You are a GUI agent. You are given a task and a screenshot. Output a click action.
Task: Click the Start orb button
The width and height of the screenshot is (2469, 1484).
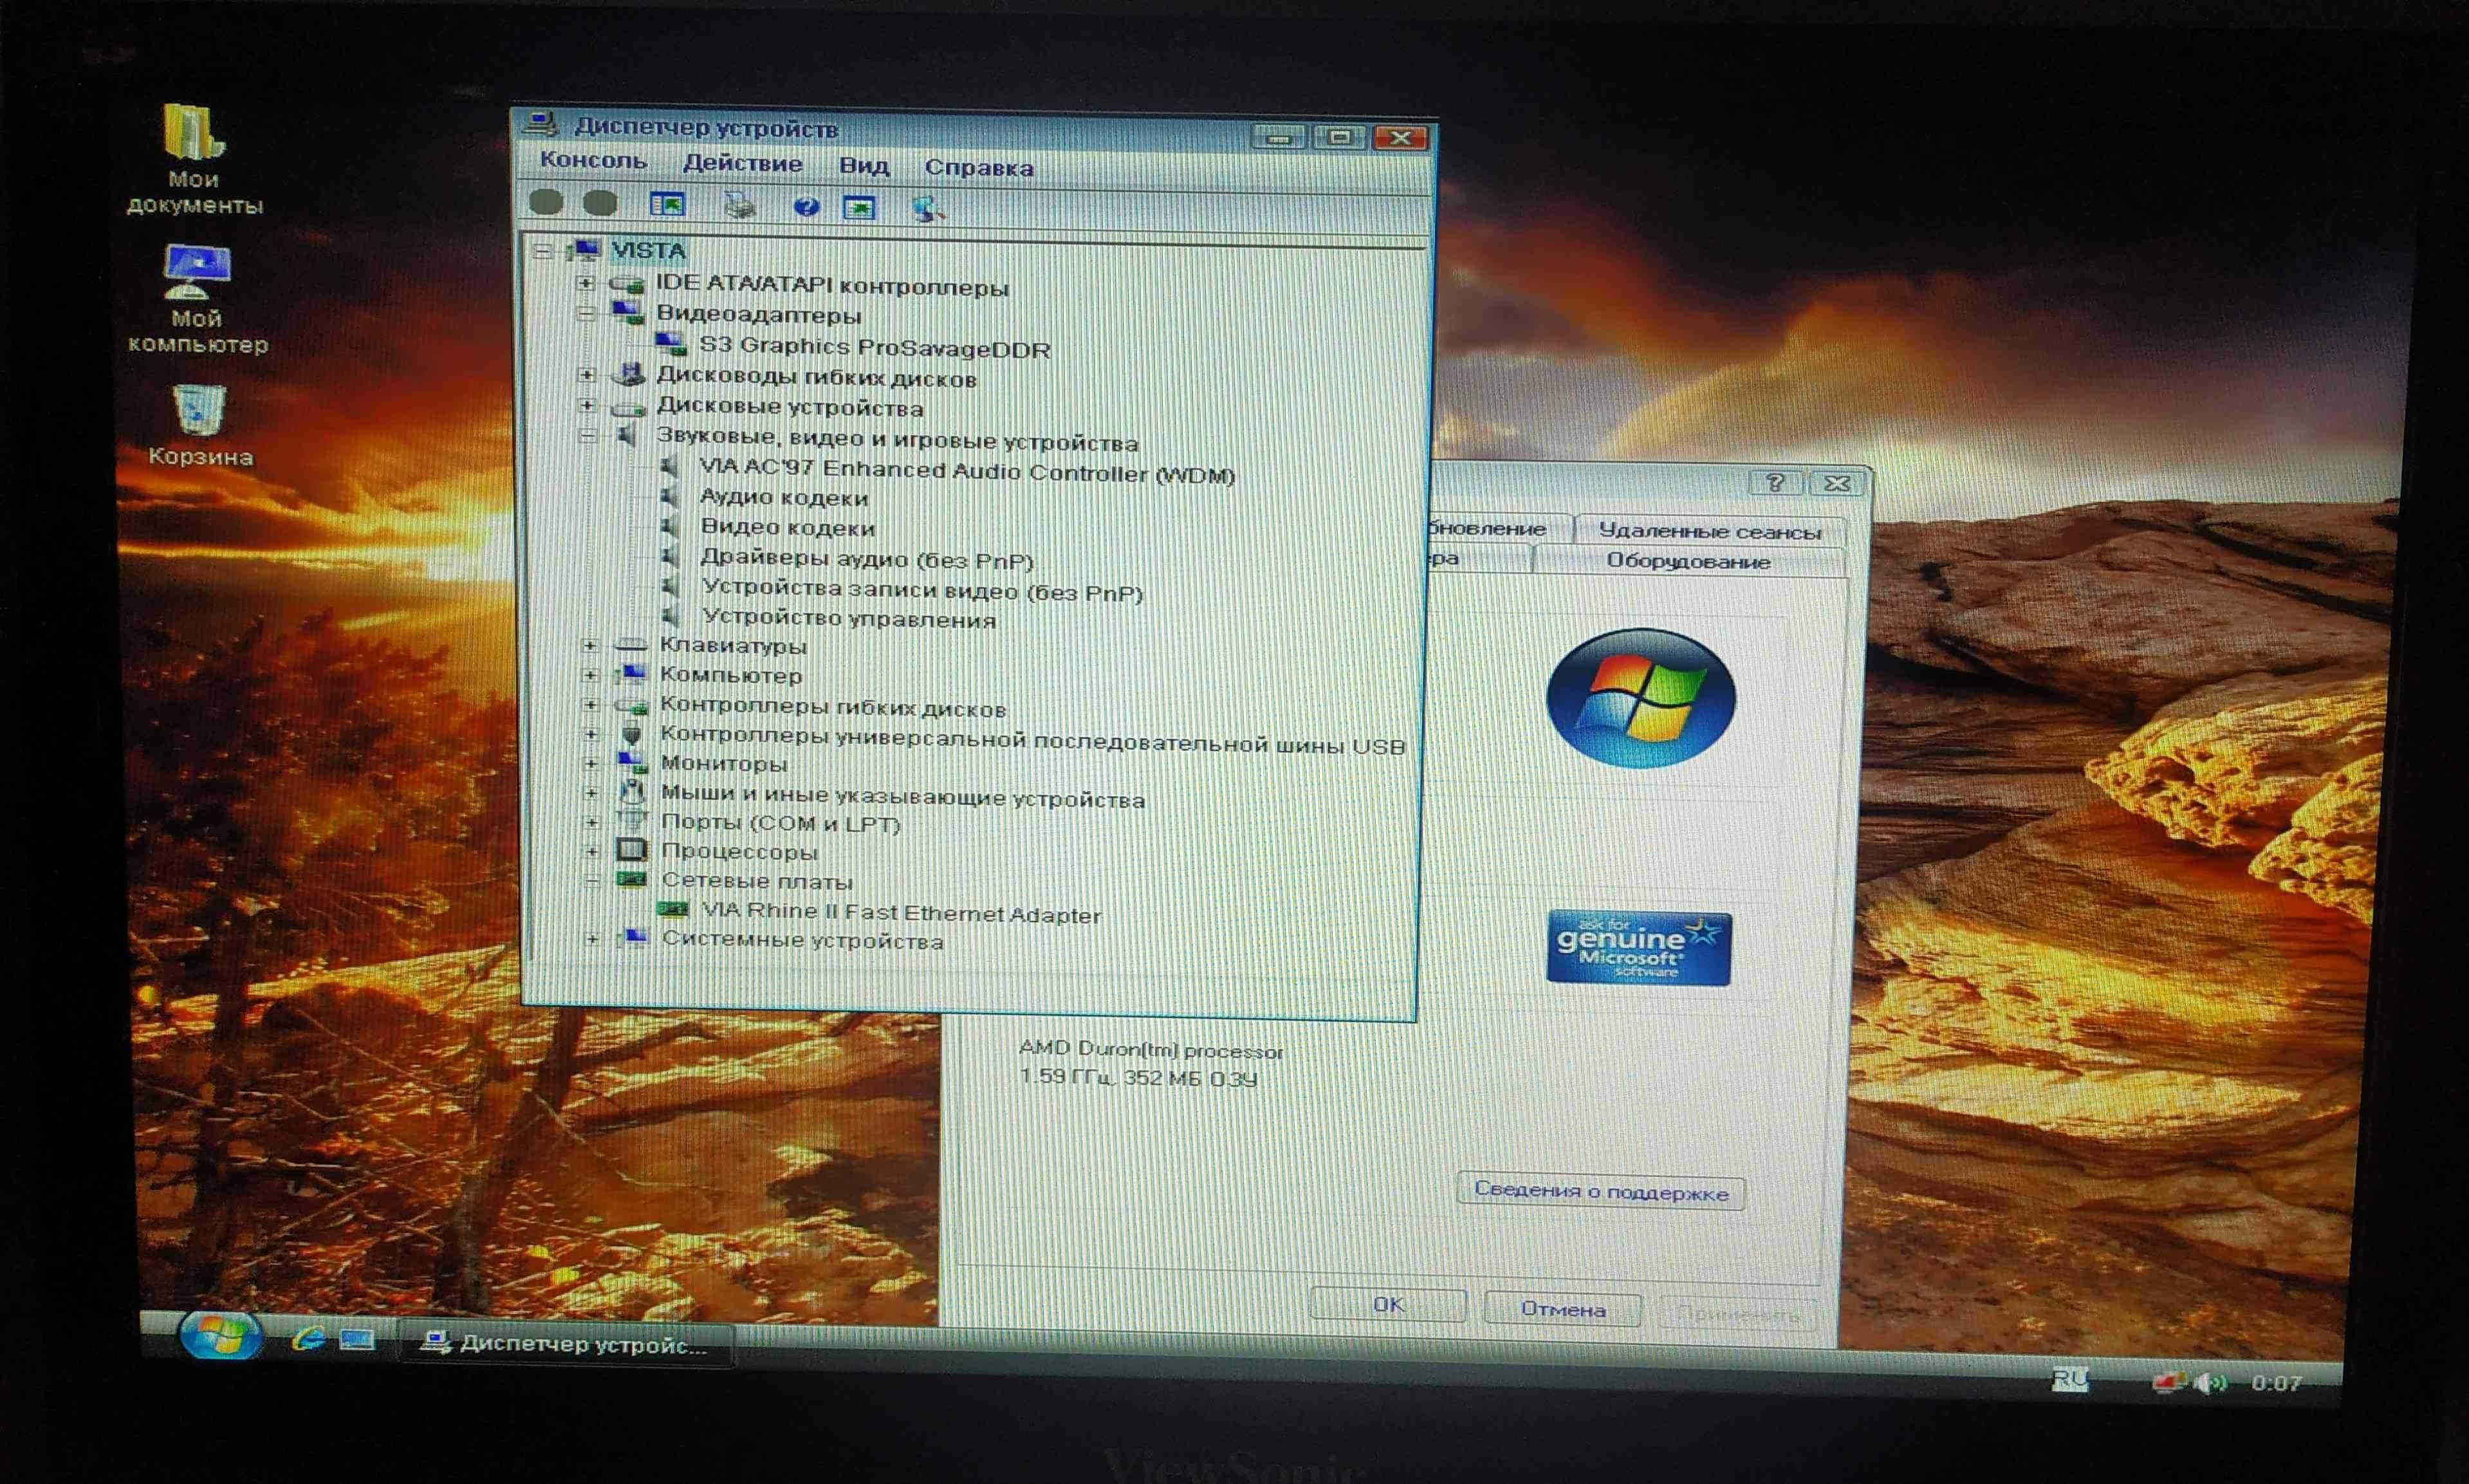(221, 1335)
